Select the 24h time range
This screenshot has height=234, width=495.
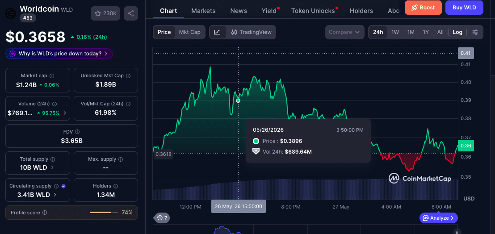tap(378, 32)
